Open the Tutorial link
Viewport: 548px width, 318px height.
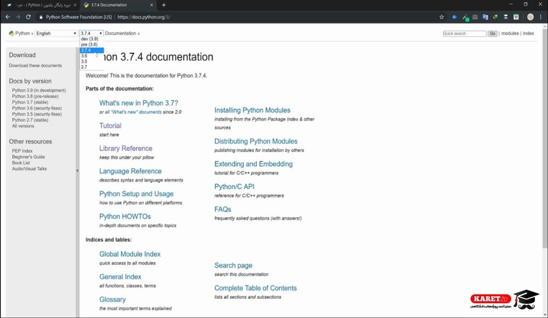pos(110,126)
